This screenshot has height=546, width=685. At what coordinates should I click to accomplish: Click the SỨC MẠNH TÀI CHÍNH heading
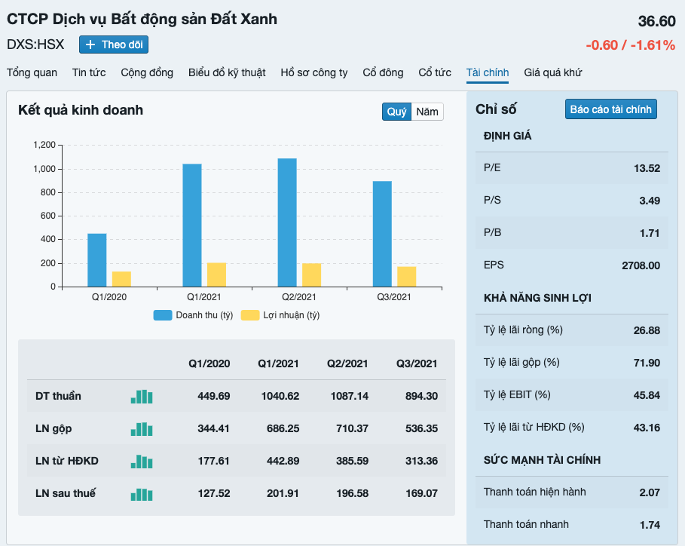coord(542,460)
